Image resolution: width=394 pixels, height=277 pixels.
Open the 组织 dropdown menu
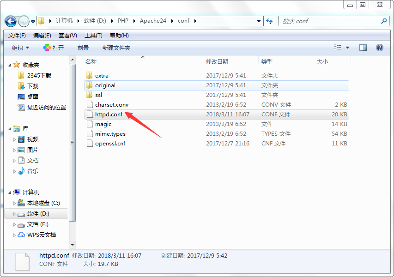coord(21,48)
